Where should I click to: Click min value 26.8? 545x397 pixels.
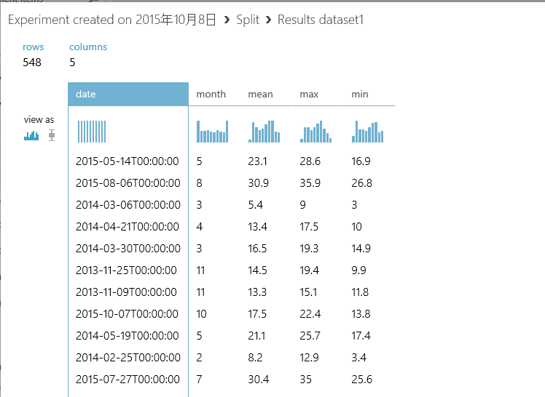pyautogui.click(x=362, y=183)
